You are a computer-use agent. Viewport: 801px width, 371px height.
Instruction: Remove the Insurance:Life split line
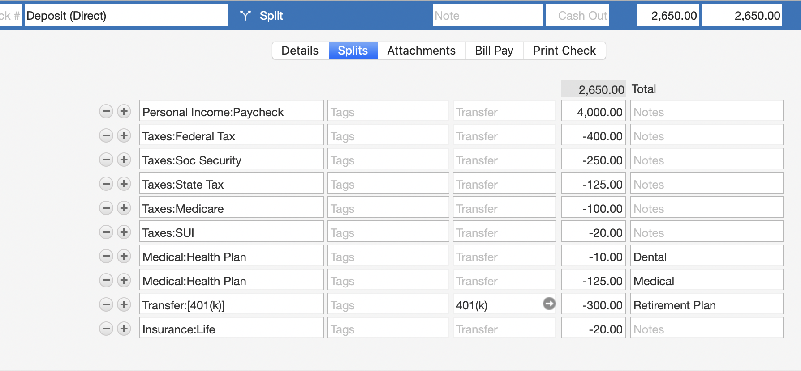click(x=106, y=329)
